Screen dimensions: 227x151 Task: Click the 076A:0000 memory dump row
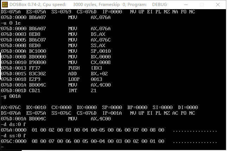click(x=109, y=130)
